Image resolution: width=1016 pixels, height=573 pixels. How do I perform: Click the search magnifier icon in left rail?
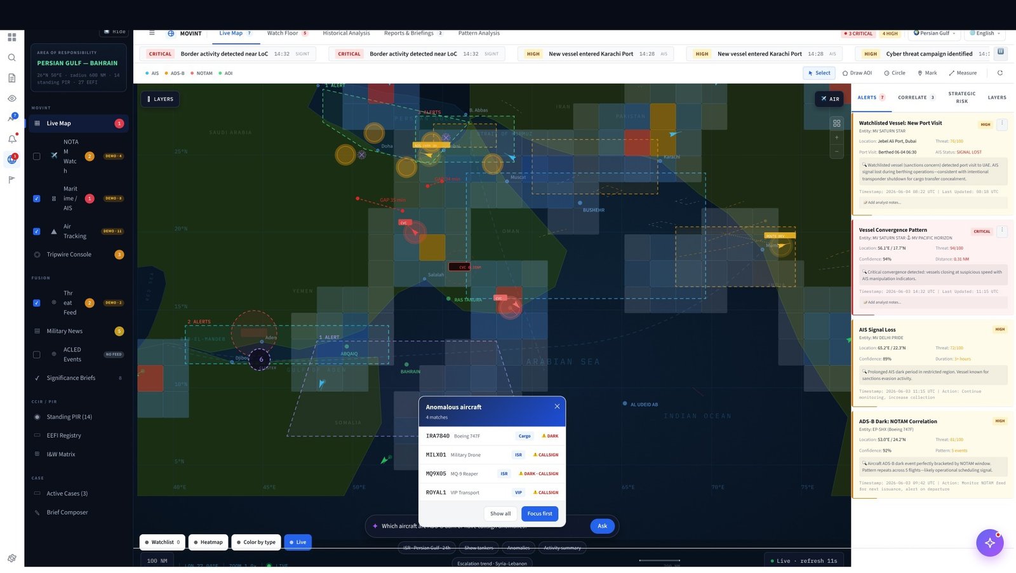coord(11,58)
